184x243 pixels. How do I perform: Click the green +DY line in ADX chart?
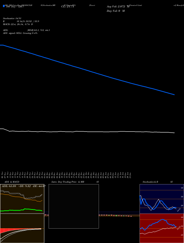(21, 210)
